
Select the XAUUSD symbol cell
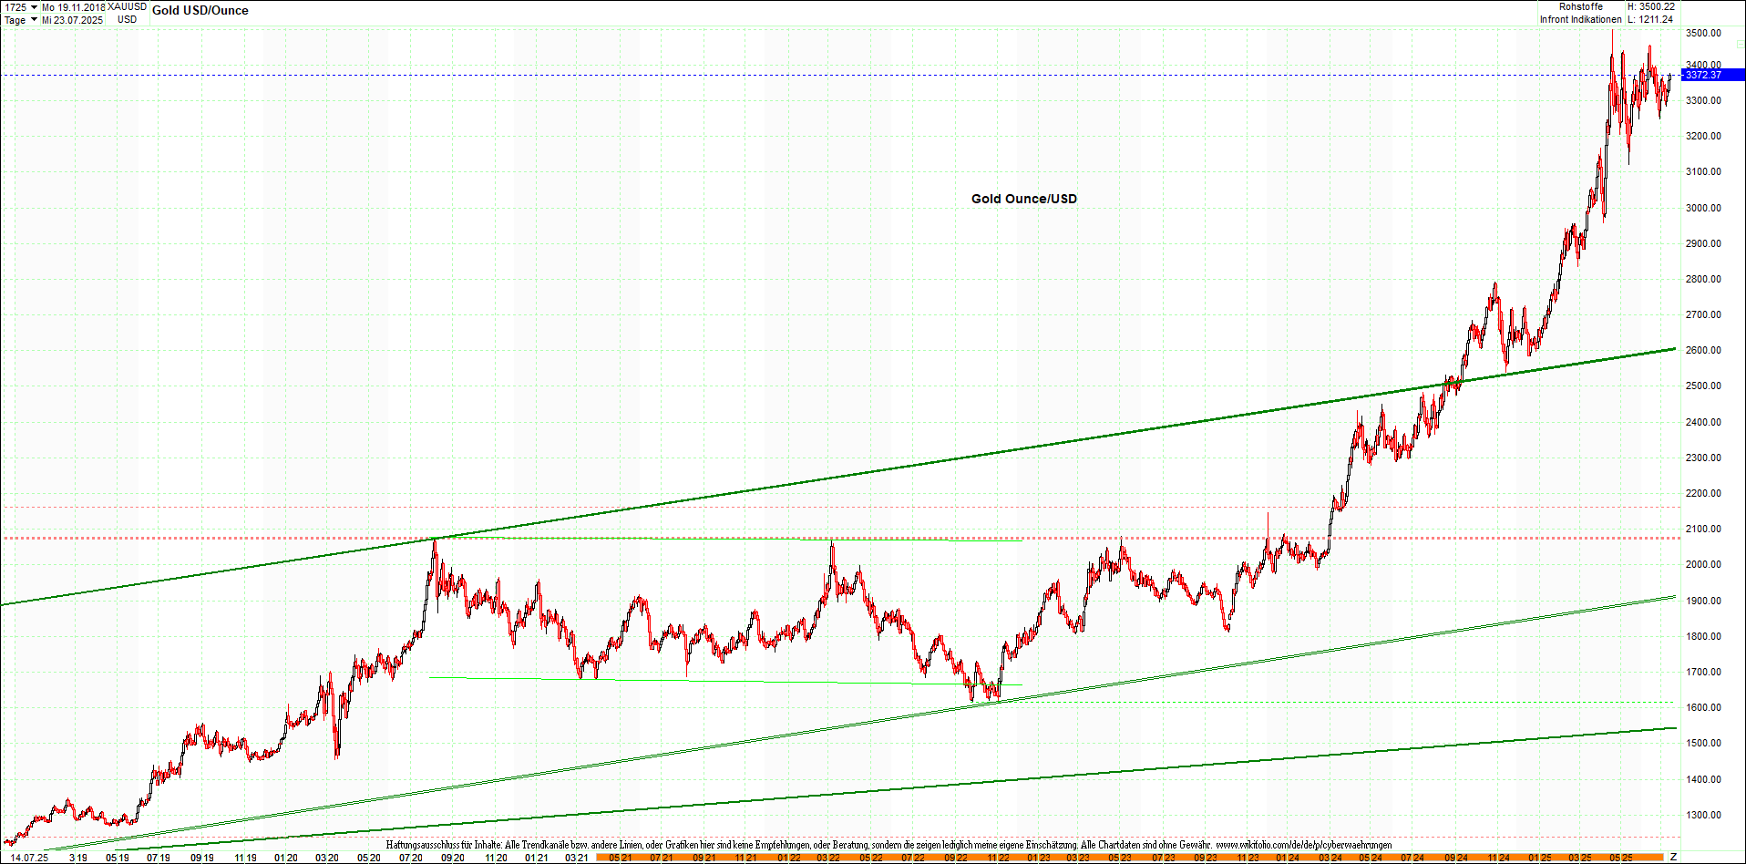[x=127, y=5]
